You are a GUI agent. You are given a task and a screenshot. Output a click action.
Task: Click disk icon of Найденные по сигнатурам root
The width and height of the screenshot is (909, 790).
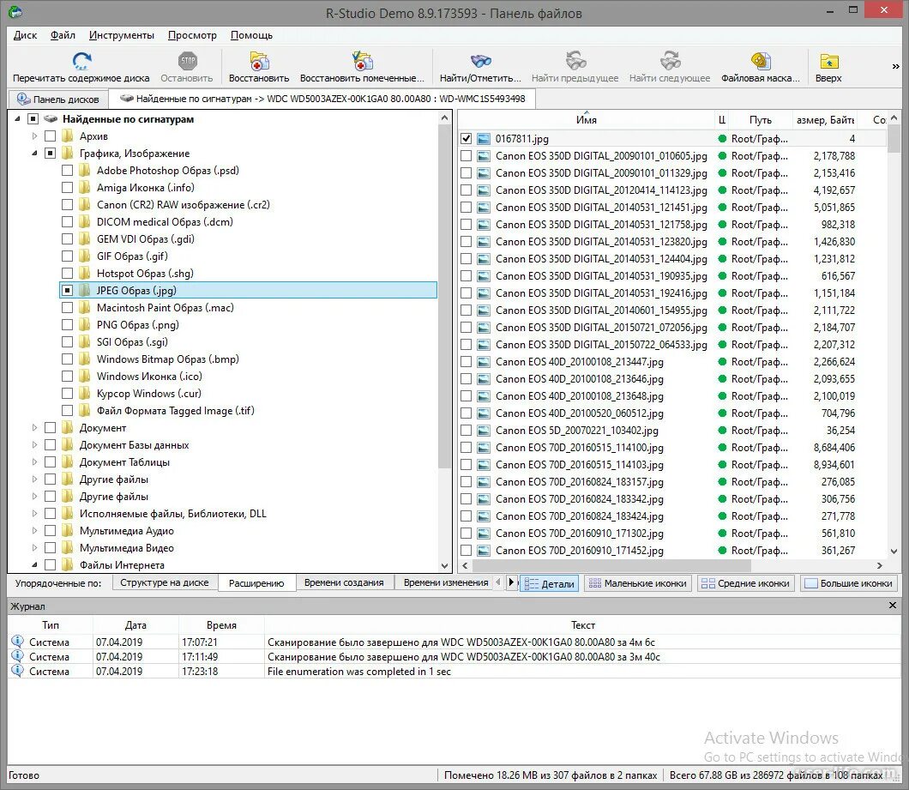[51, 119]
